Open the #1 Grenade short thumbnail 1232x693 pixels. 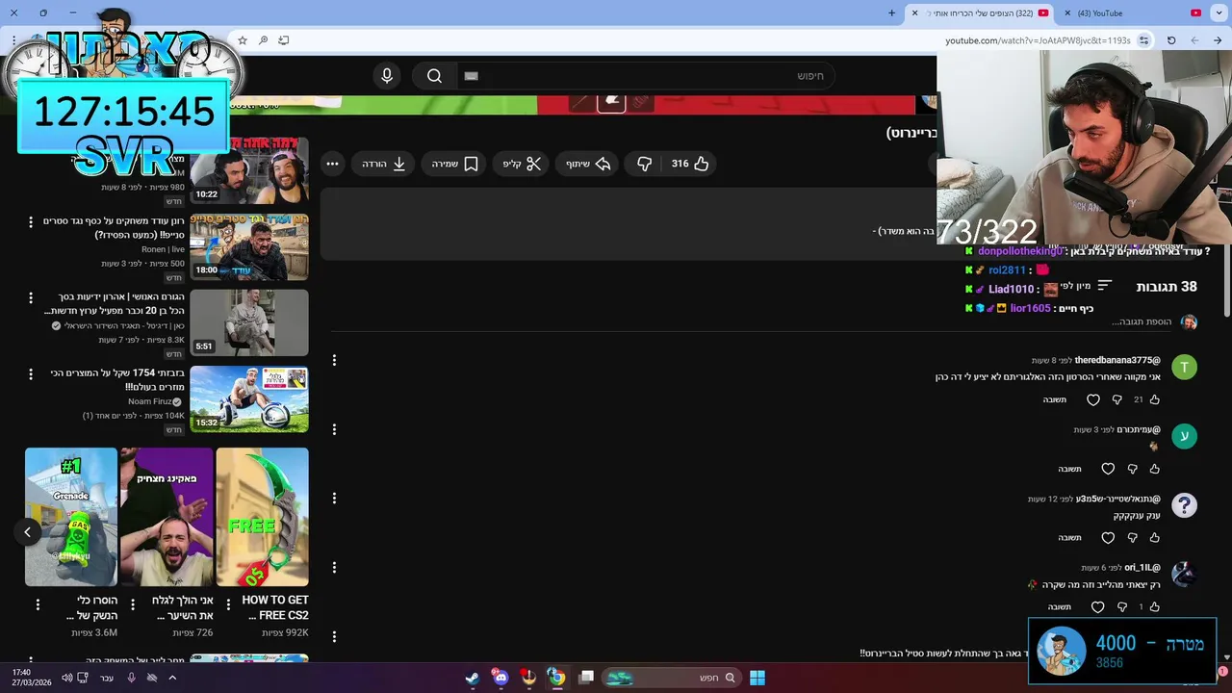pos(71,517)
